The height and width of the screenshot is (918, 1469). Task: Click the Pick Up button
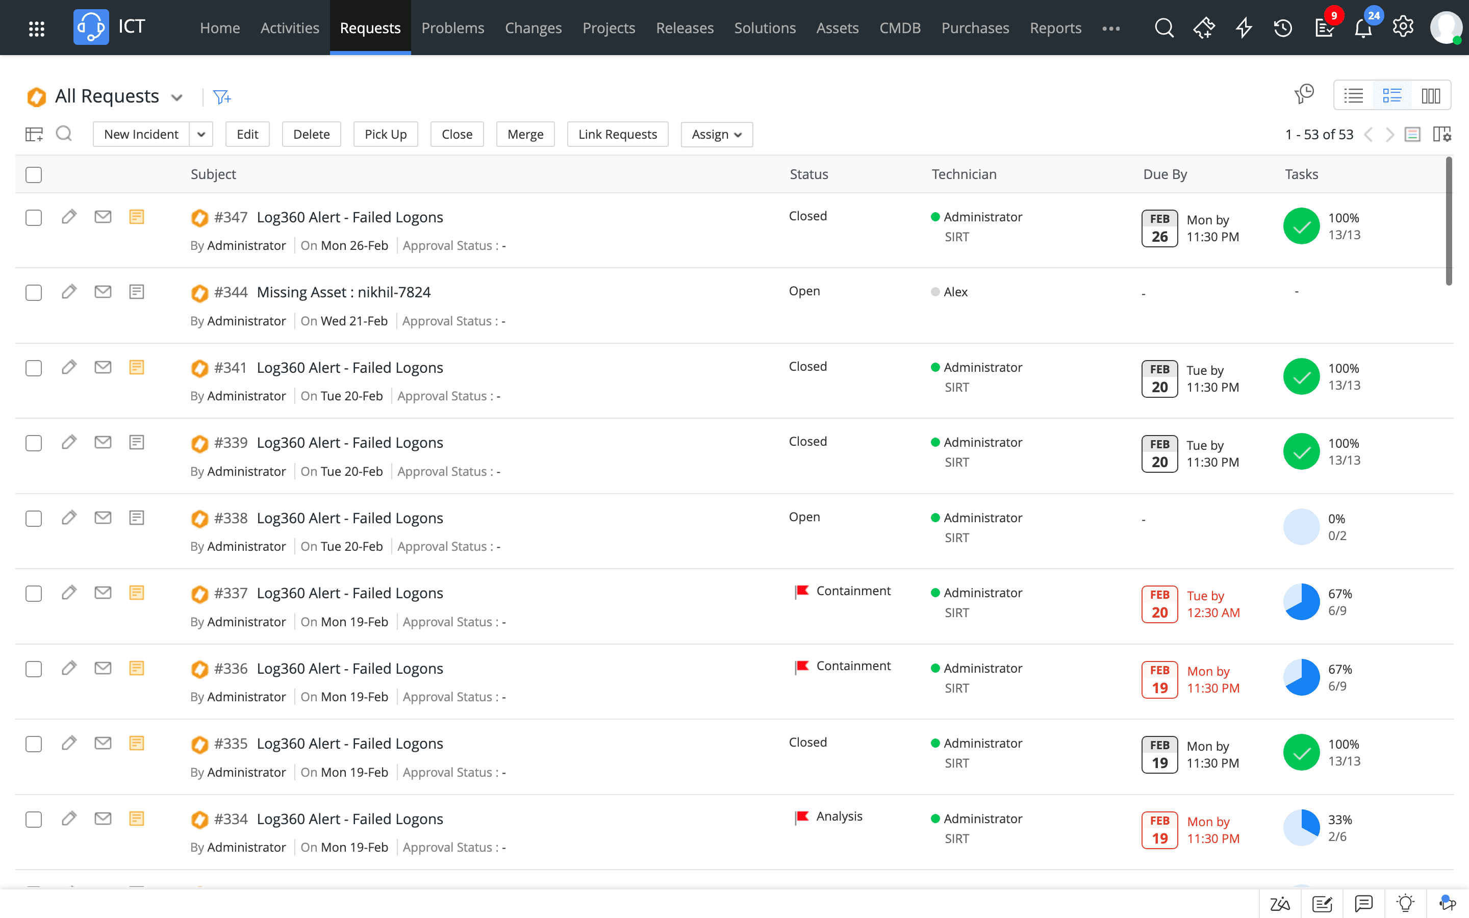point(386,134)
